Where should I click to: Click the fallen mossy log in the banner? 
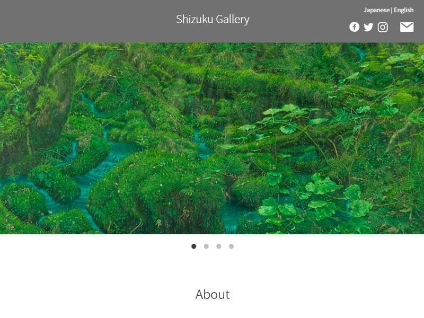tap(257, 81)
